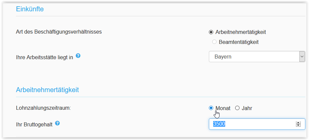Click help icon next to 'Ihr Bruttogehalt'
The image size is (309, 140).
[x=58, y=123]
